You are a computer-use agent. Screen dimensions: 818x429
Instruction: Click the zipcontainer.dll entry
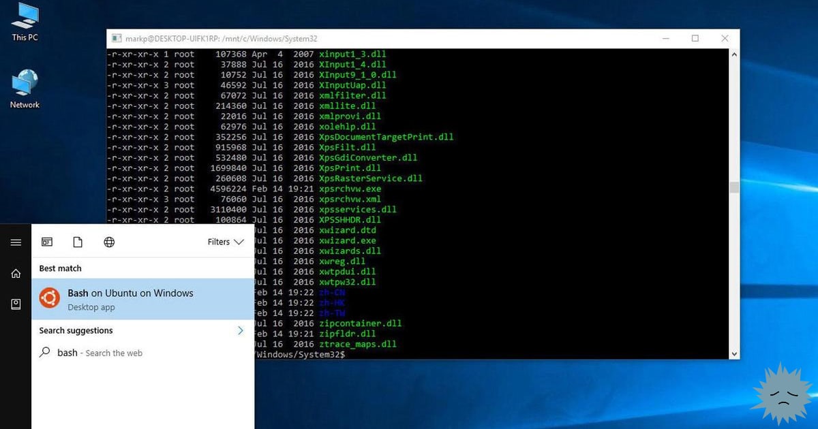[x=361, y=323]
